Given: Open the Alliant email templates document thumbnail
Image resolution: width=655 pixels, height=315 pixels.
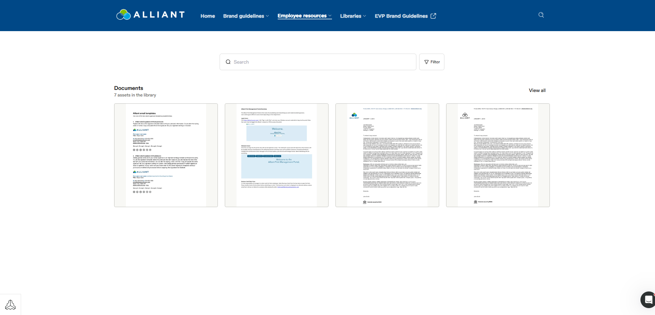Looking at the screenshot, I should click(166, 155).
